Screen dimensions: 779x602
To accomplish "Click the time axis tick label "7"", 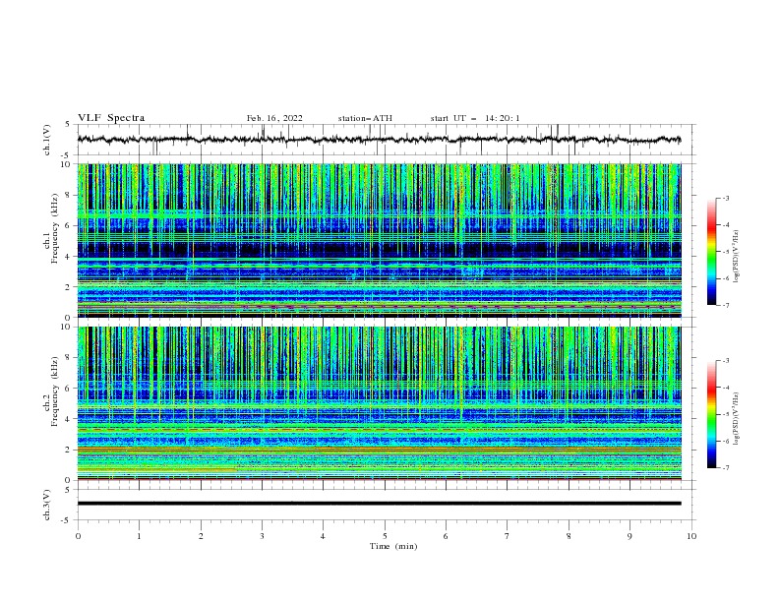I will 508,536.
